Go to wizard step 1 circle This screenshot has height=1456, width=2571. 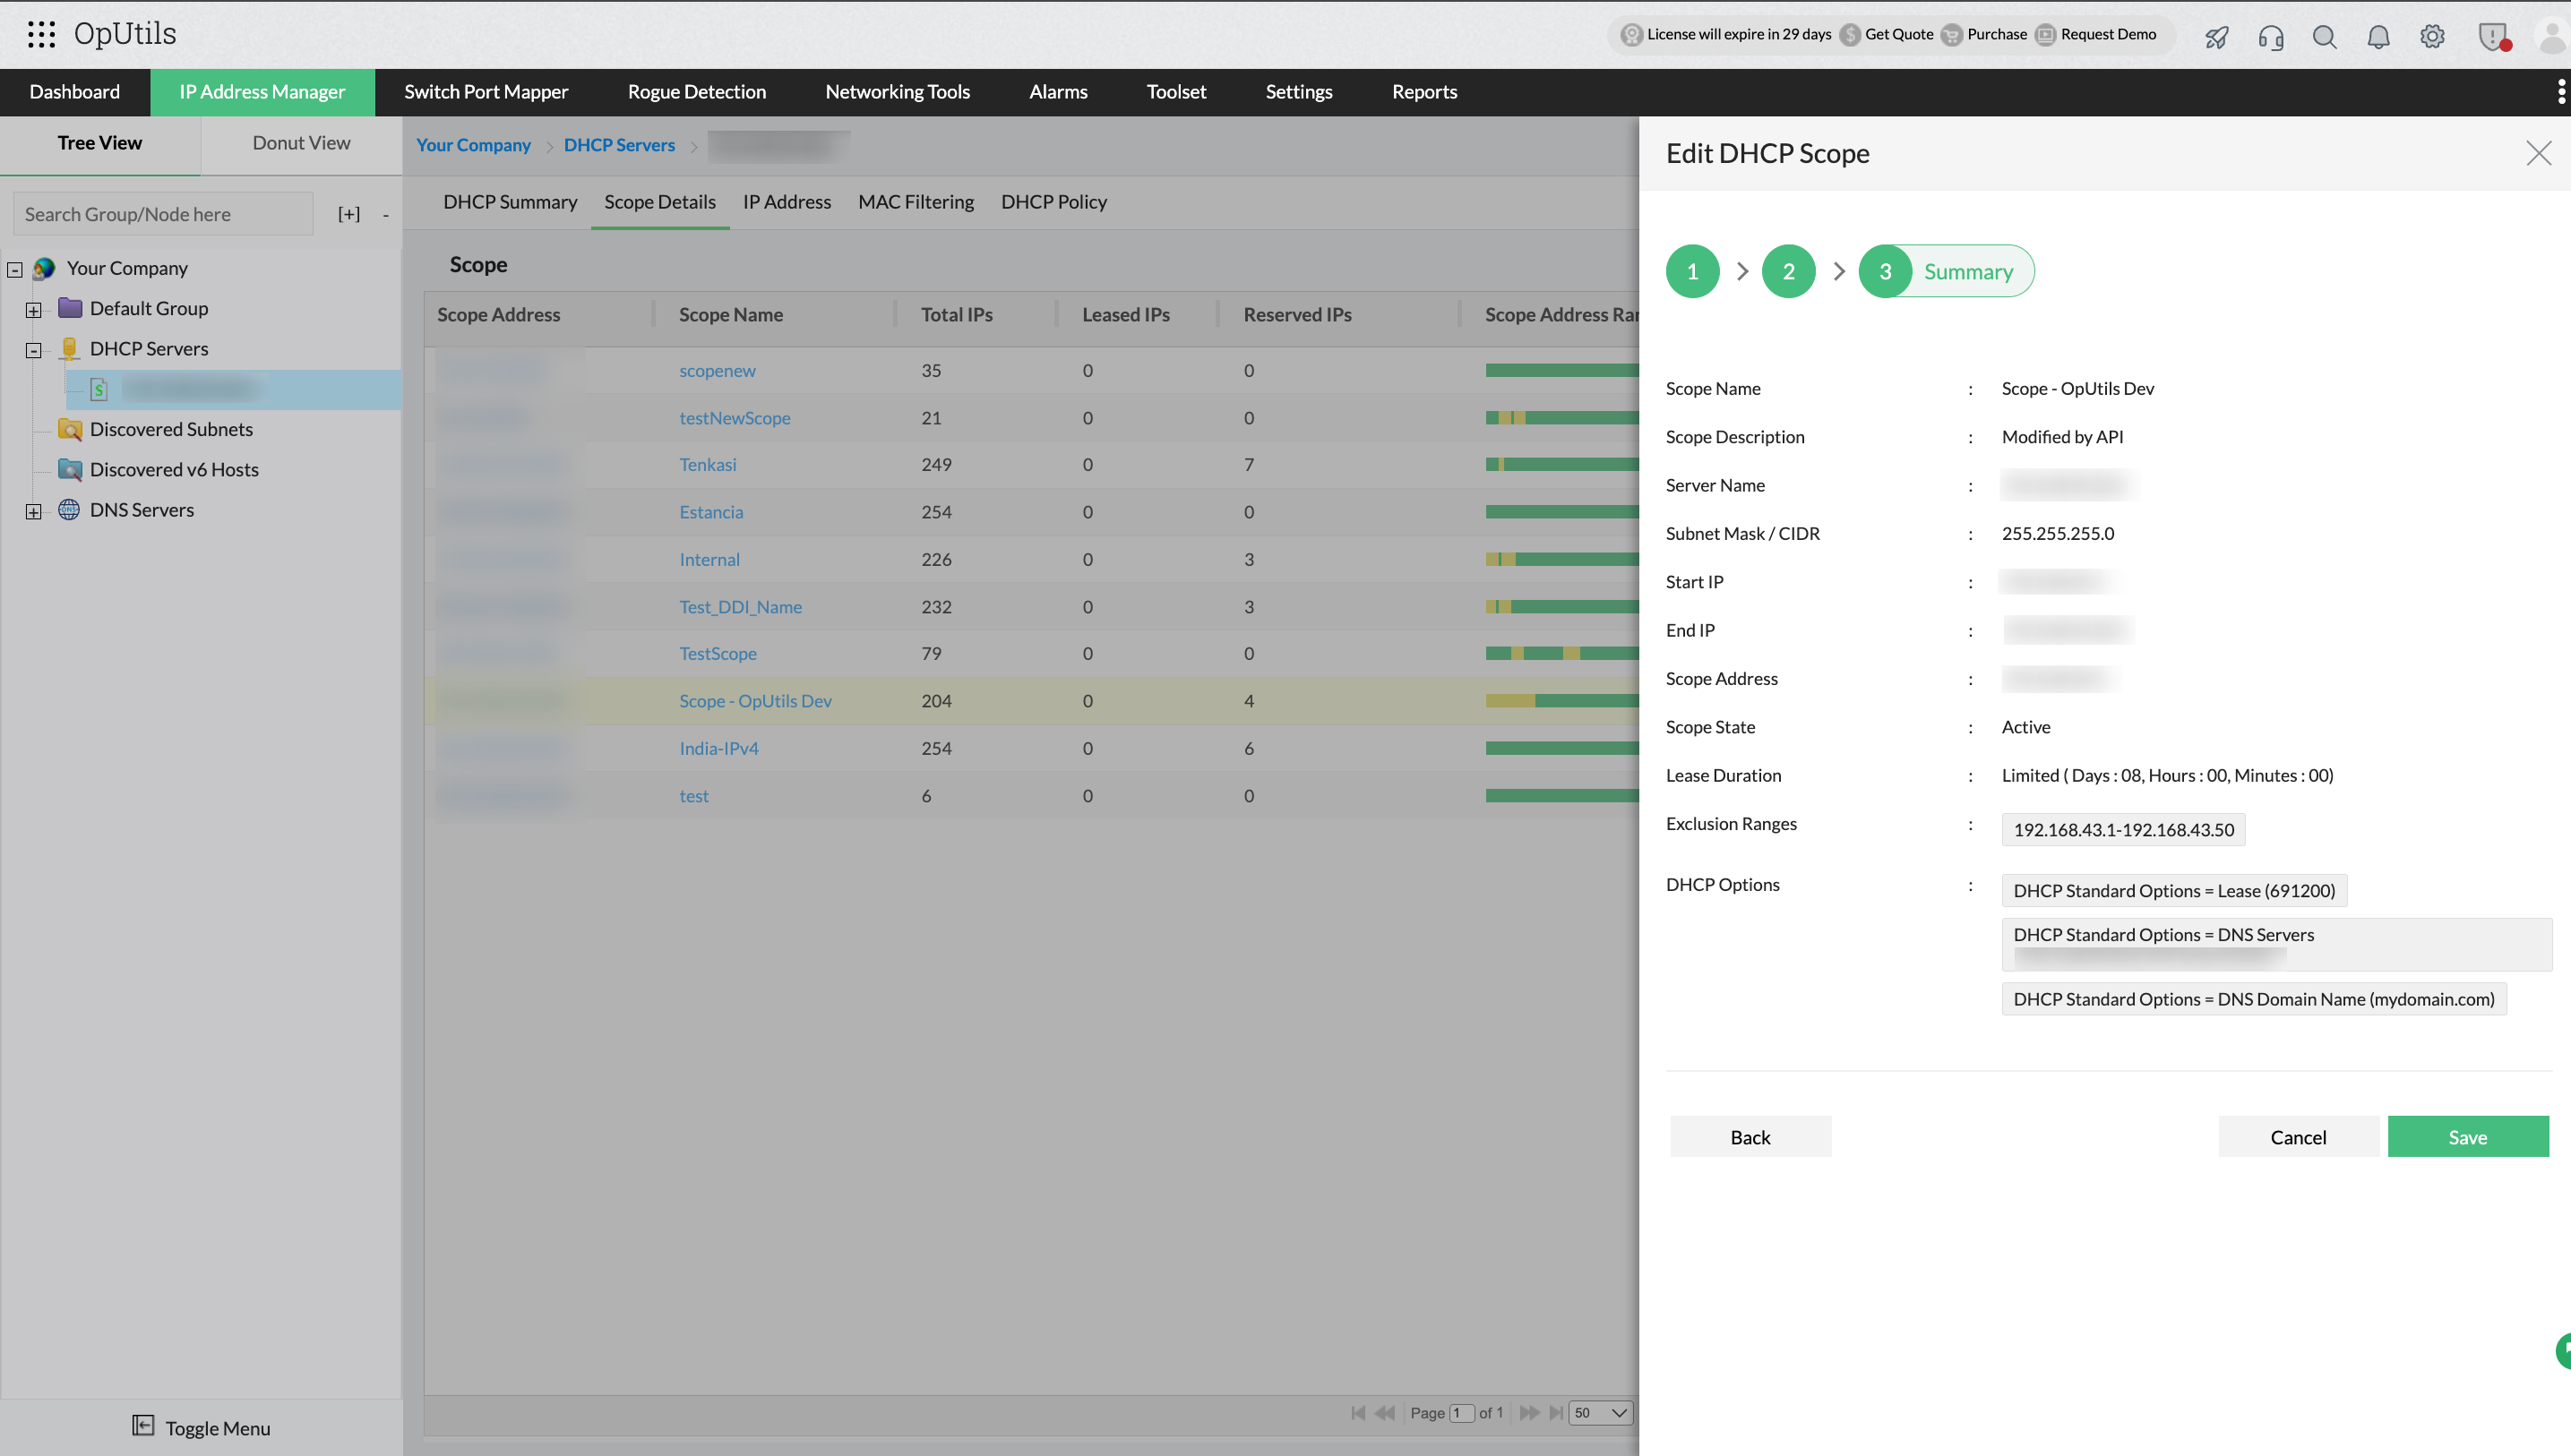tap(1691, 271)
